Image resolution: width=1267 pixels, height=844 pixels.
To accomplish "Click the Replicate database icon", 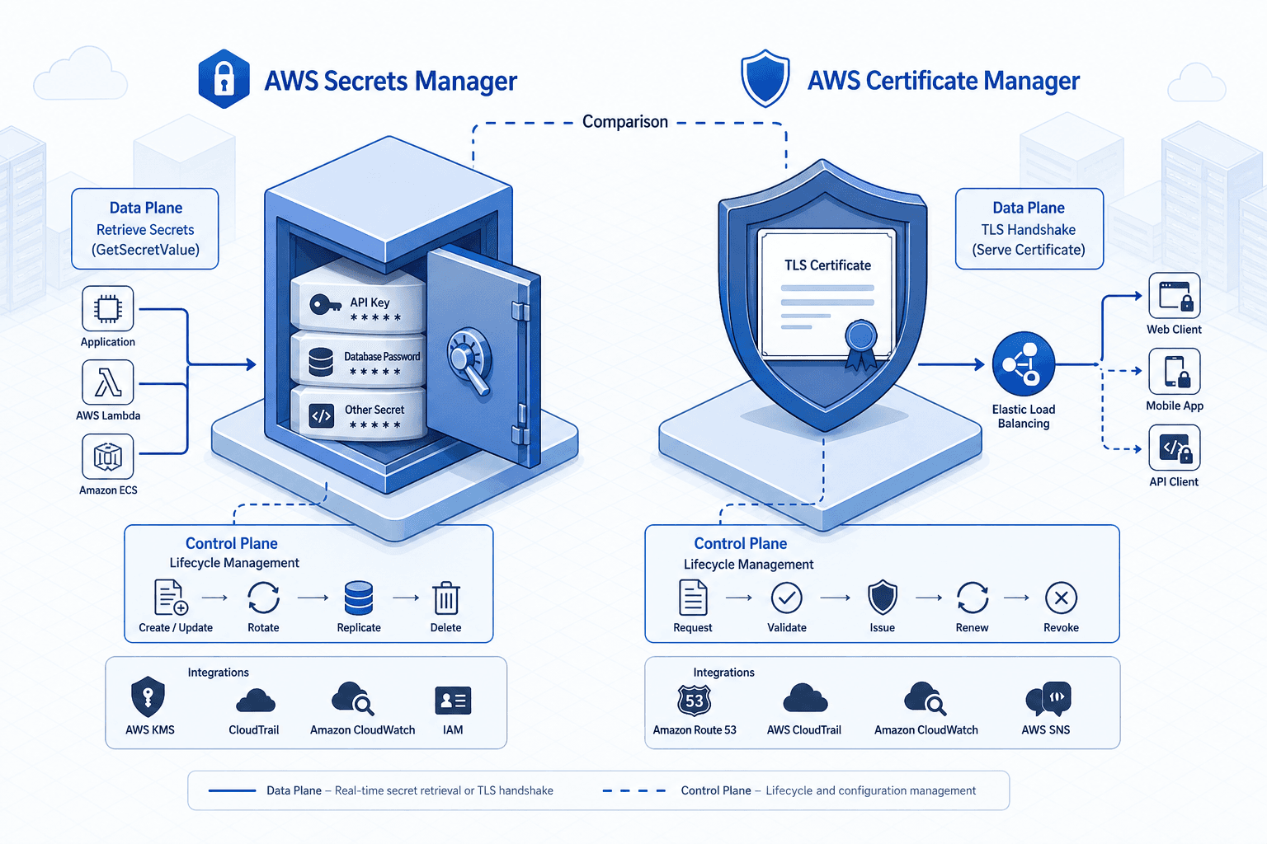I will 359,598.
